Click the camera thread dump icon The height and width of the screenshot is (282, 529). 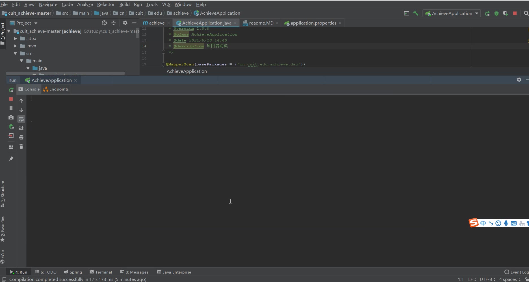pos(11,117)
